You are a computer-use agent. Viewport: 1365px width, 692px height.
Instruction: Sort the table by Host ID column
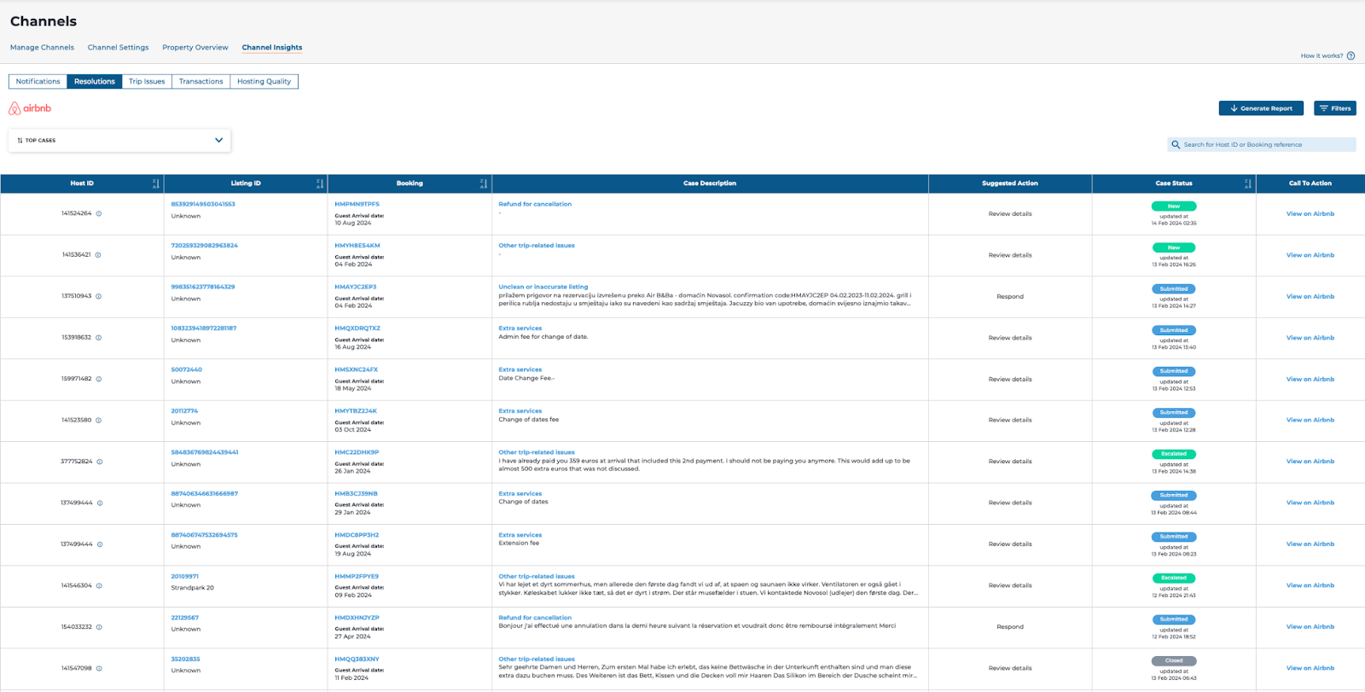tap(155, 183)
